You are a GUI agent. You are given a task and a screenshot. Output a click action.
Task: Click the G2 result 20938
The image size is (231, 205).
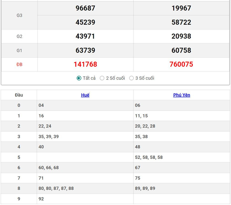tap(181, 36)
